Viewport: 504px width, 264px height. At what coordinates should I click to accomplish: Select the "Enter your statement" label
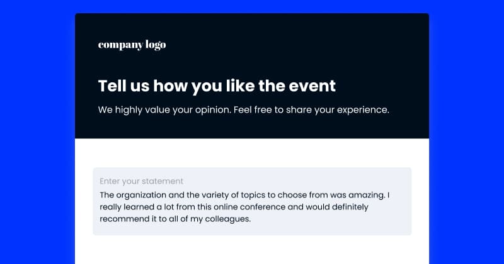click(x=141, y=181)
